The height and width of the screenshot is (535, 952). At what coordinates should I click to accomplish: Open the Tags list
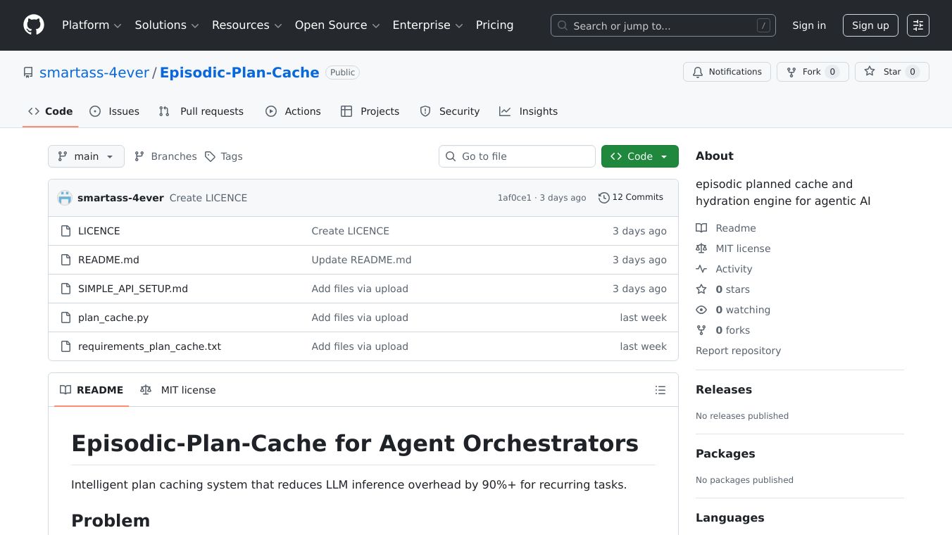(x=224, y=156)
